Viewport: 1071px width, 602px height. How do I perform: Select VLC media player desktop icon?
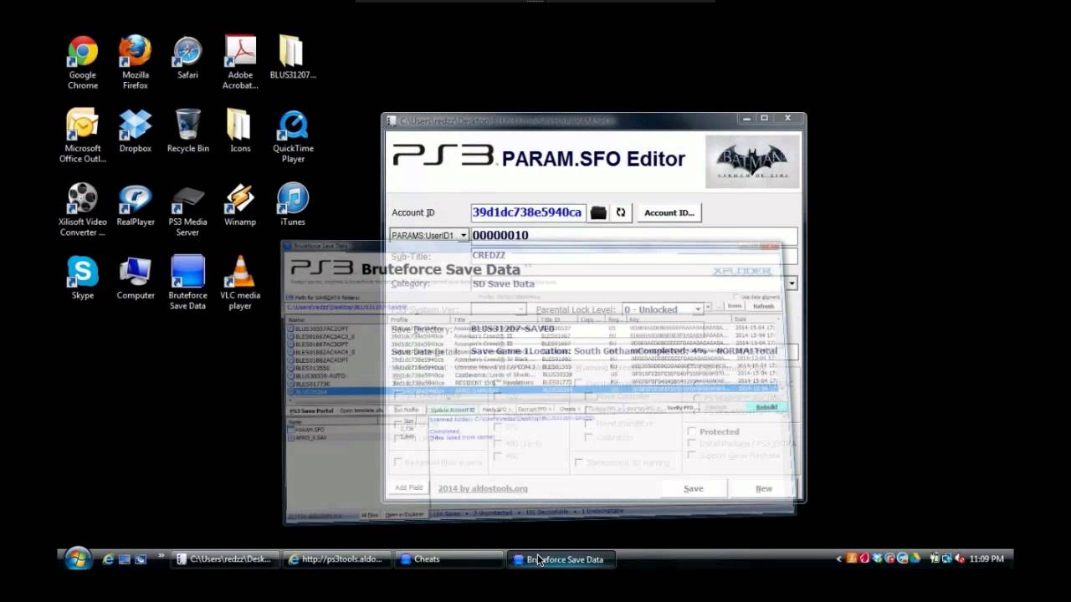click(x=240, y=283)
